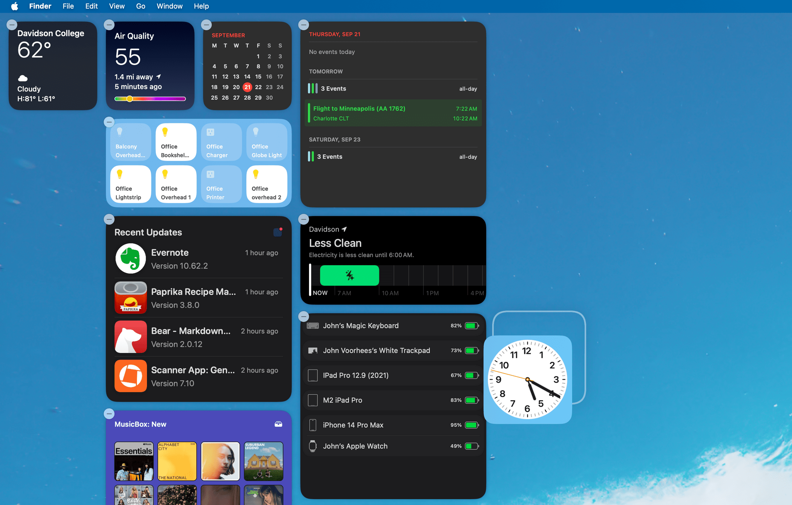Open the Finder menu
Viewport: 792px width, 505px height.
(x=40, y=6)
